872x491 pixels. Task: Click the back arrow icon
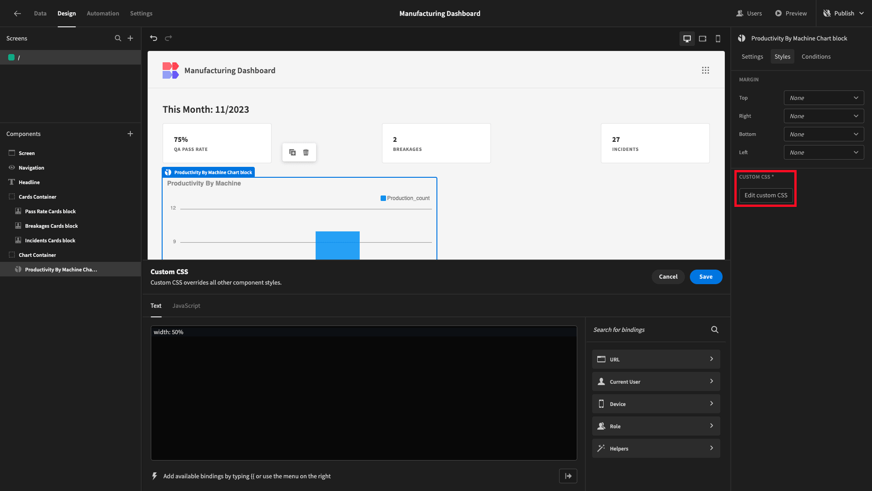click(17, 14)
